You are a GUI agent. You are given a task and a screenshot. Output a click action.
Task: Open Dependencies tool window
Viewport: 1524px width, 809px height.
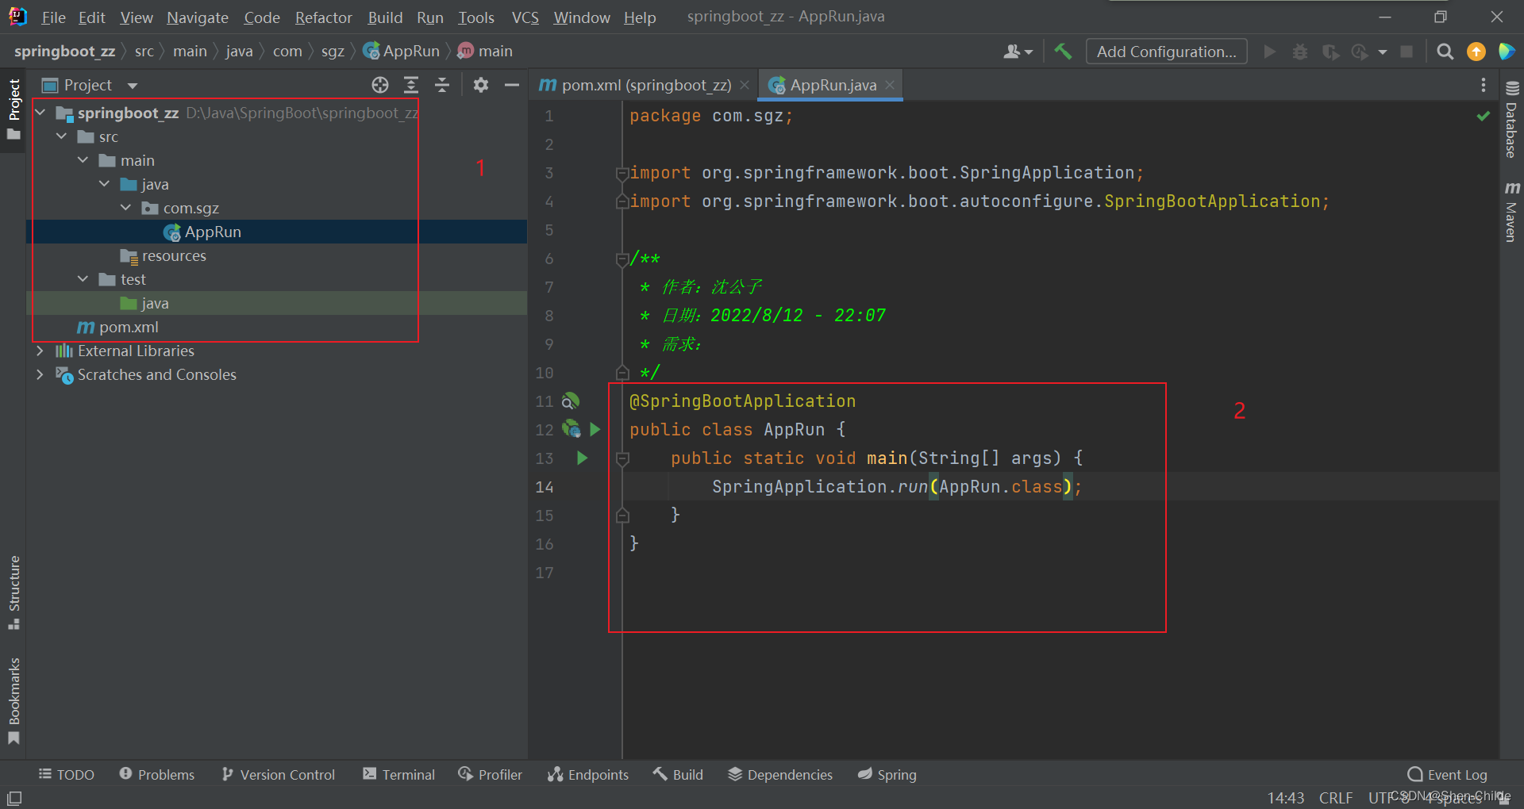click(780, 774)
